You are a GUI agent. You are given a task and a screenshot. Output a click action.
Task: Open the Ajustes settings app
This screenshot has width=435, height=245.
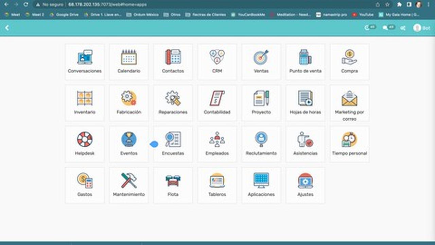pyautogui.click(x=305, y=185)
